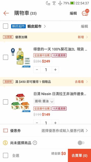Expand 優惠加購 with 新增 arrow
The image size is (91, 162).
coord(83,37)
